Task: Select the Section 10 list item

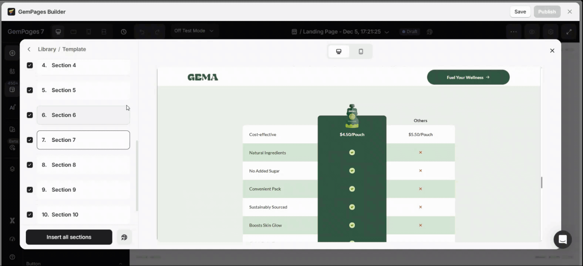Action: click(83, 215)
